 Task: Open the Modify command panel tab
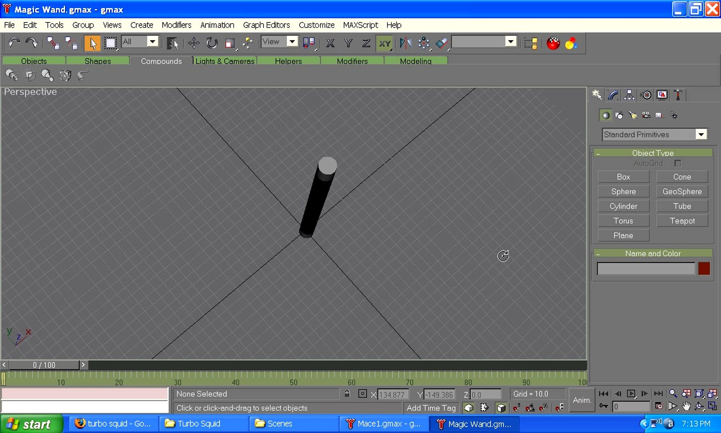pos(613,95)
